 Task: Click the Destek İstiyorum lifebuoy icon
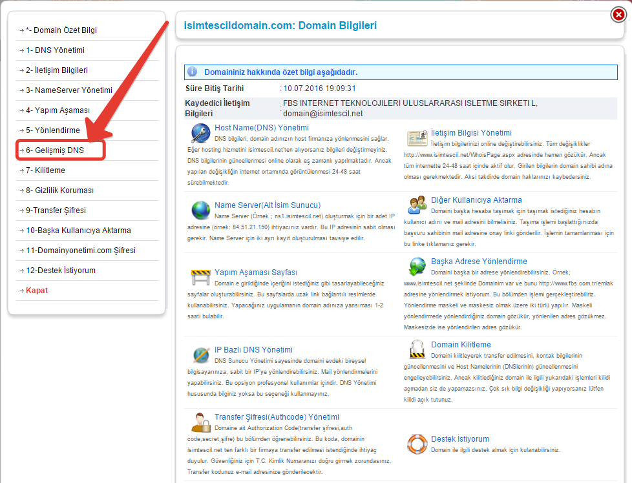pos(417,444)
